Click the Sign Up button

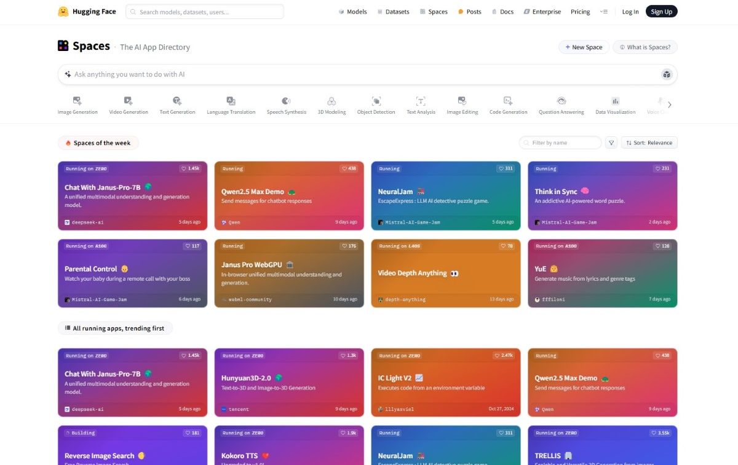click(661, 12)
